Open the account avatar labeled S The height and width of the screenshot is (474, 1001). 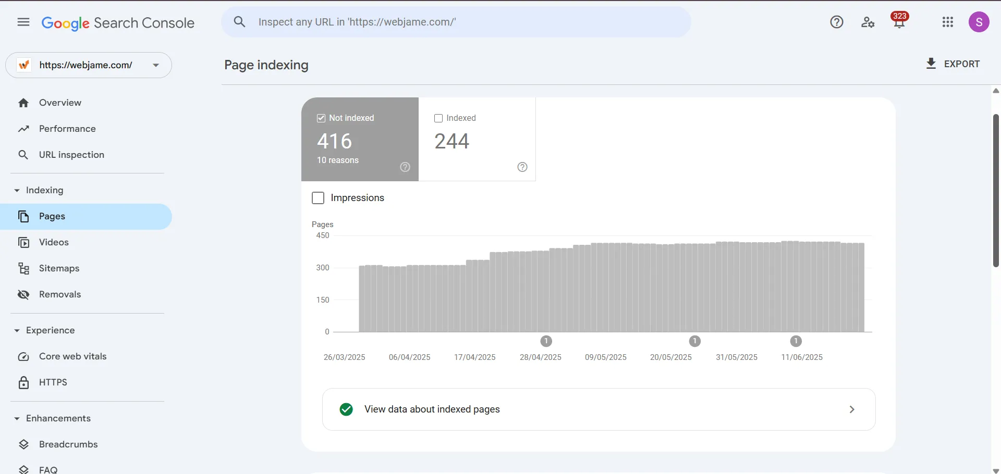[x=979, y=22]
